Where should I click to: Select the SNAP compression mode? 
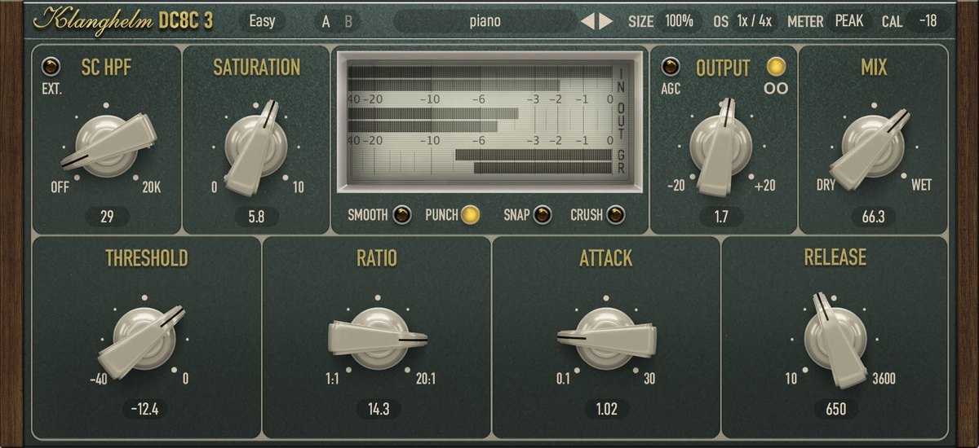pos(542,215)
